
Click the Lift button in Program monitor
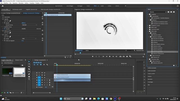pos(120,56)
